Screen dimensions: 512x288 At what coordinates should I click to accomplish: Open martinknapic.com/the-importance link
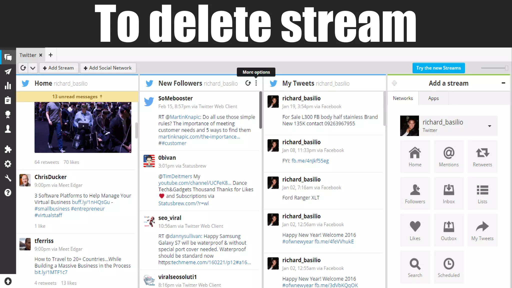click(x=199, y=137)
